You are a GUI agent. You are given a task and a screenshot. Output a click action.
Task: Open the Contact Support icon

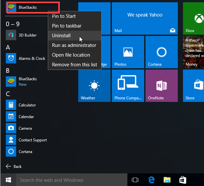11,140
